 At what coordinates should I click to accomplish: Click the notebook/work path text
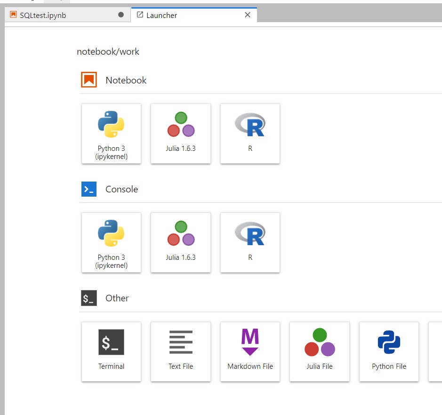pyautogui.click(x=108, y=52)
